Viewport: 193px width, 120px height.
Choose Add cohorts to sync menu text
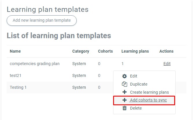click(148, 100)
